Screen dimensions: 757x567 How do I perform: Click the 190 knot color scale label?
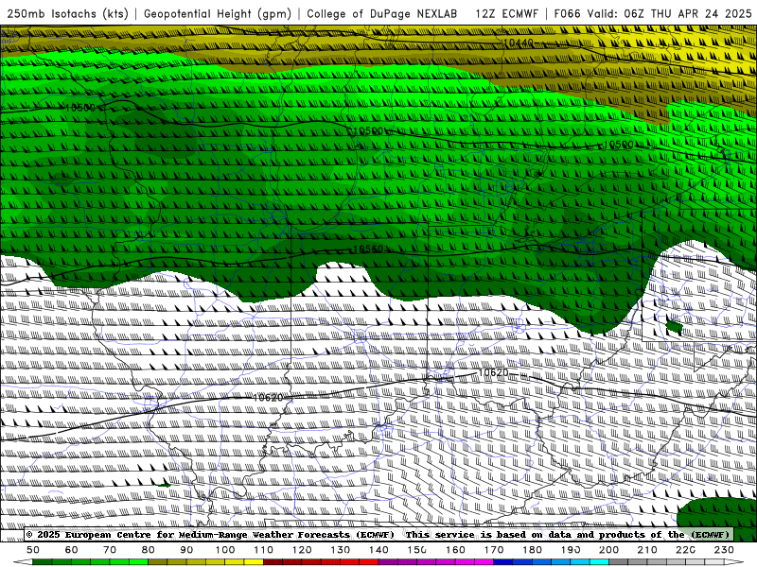coord(571,550)
